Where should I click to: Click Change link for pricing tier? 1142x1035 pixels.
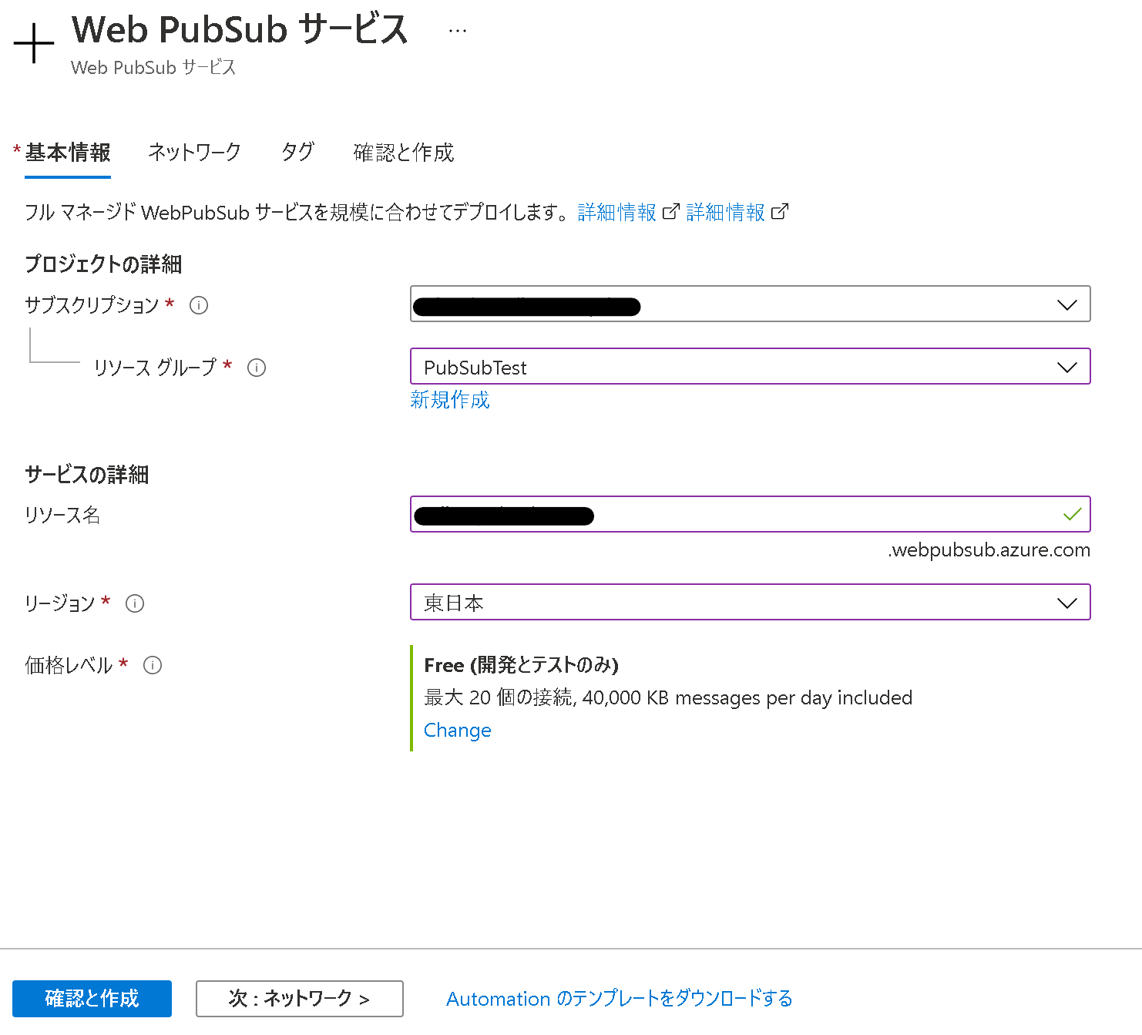pyautogui.click(x=458, y=730)
